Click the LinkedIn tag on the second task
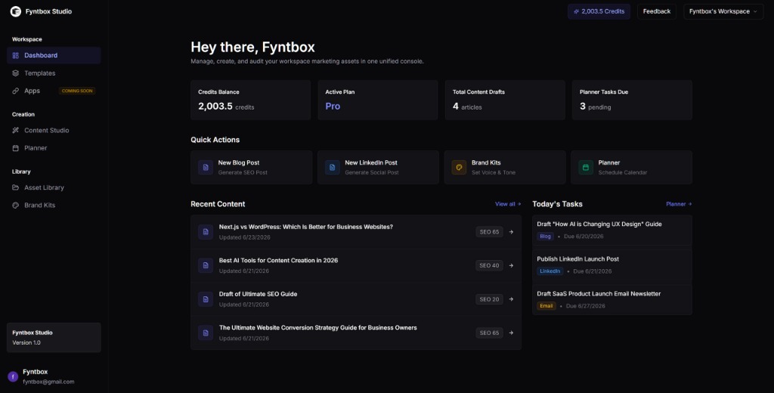774x393 pixels. [x=550, y=271]
